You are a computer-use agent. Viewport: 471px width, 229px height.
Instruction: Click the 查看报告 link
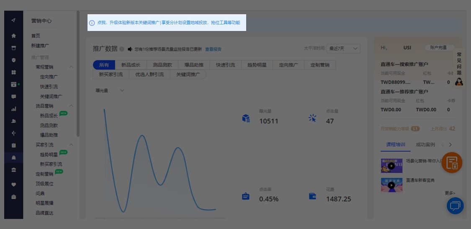(x=213, y=49)
